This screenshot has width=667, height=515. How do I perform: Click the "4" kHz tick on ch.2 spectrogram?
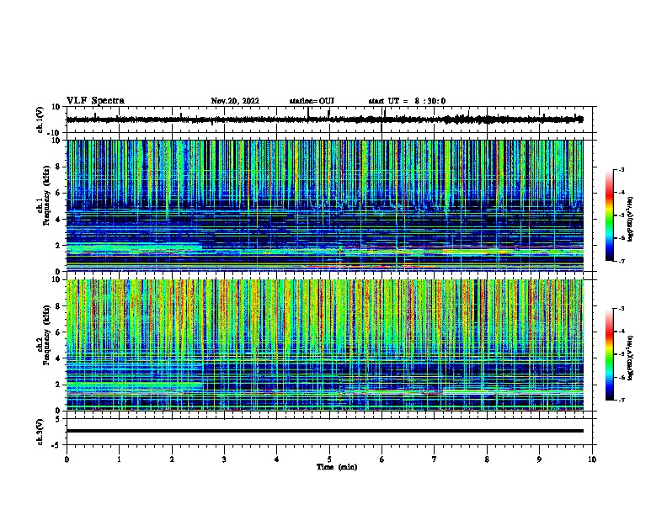59,358
